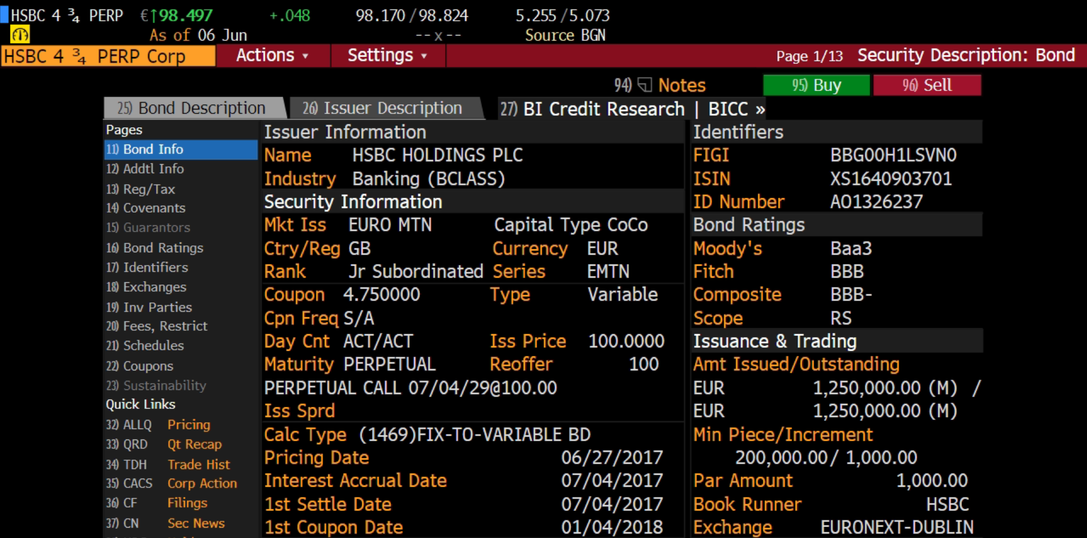
Task: Open the CACS Corp Action quick link
Action: 172,483
